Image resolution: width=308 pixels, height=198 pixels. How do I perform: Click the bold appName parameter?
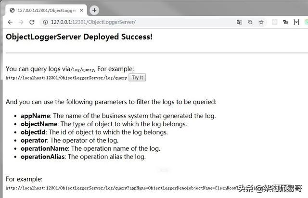(35, 116)
